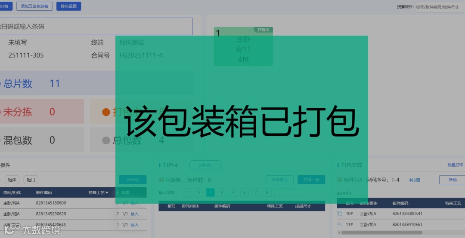Select layer number 7

click(256, 192)
